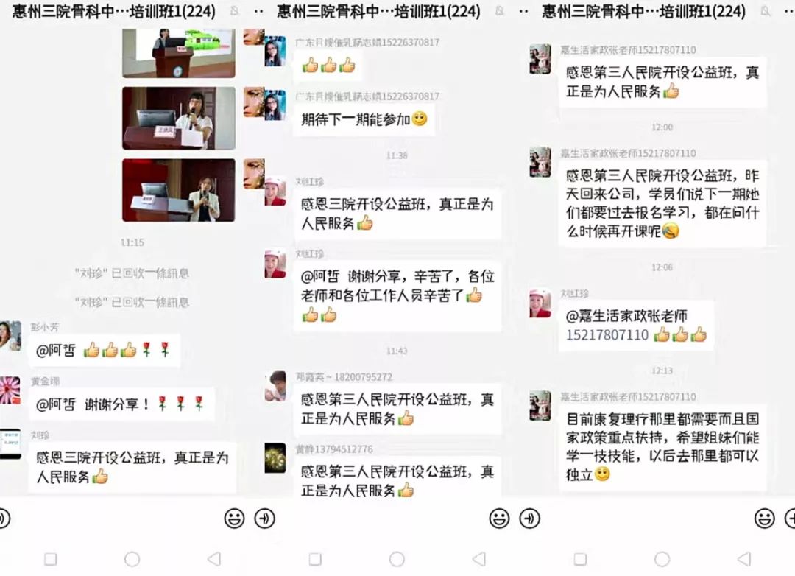The image size is (795, 576).
Task: Tap 黄金娜's flower avatar
Action: coord(10,391)
